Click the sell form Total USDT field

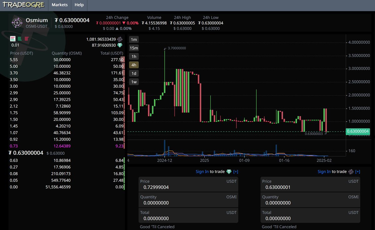point(310,216)
